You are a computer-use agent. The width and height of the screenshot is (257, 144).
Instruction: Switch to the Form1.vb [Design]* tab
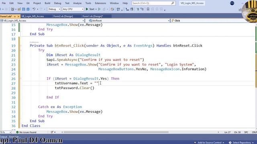click(93, 16)
